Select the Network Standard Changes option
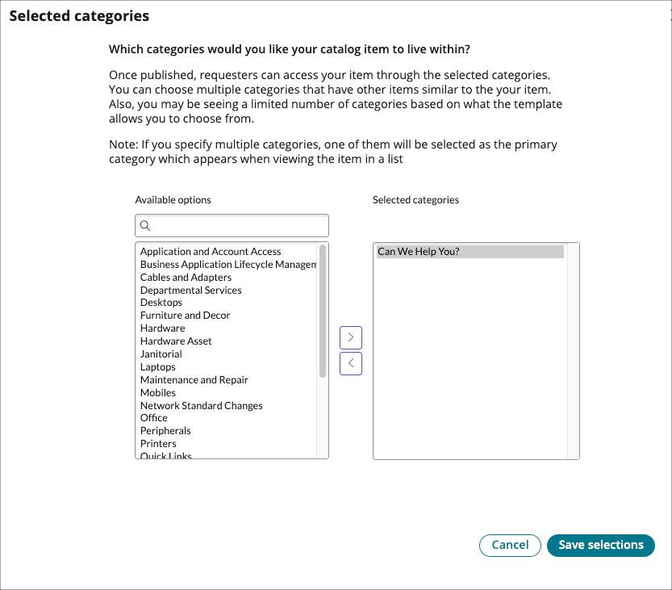 click(201, 405)
